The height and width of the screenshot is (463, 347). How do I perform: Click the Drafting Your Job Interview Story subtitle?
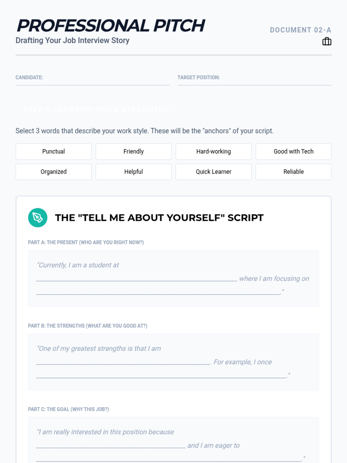pos(72,40)
